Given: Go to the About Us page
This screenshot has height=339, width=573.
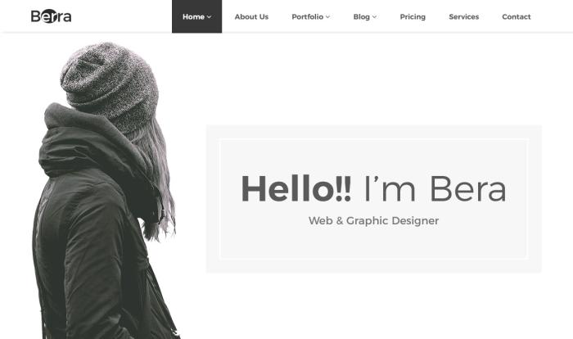Looking at the screenshot, I should [x=251, y=17].
